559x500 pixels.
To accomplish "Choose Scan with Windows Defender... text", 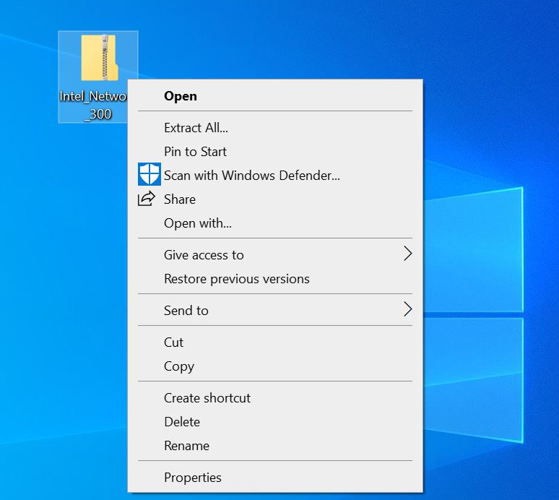I will (x=251, y=176).
